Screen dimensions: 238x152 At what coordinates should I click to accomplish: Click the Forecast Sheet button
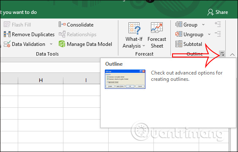click(x=157, y=35)
